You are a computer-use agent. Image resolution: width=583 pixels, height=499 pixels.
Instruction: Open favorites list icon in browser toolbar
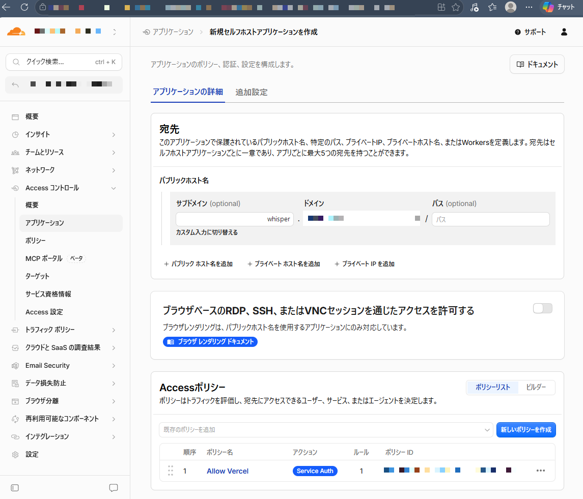[x=492, y=7]
